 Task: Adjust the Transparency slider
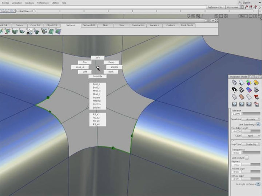[251, 152]
